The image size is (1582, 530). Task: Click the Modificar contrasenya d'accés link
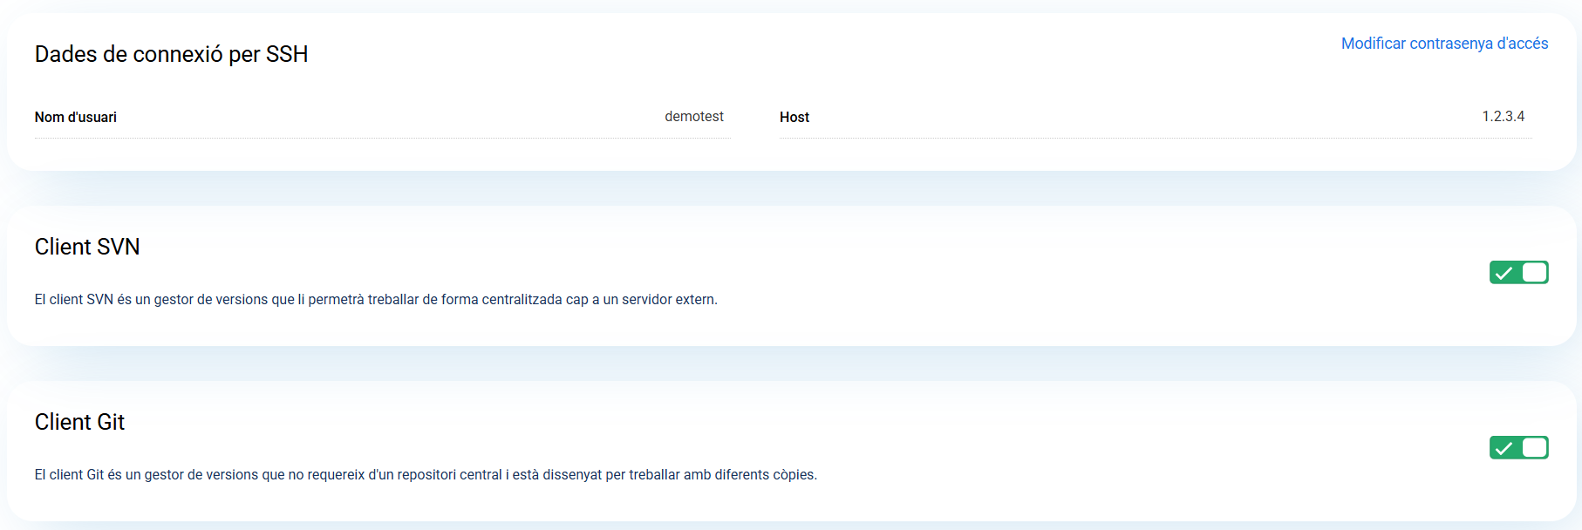pos(1444,44)
